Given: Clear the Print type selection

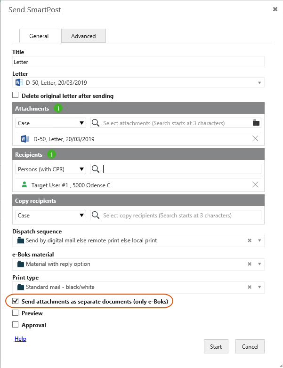Looking at the screenshot, I should coord(250,287).
